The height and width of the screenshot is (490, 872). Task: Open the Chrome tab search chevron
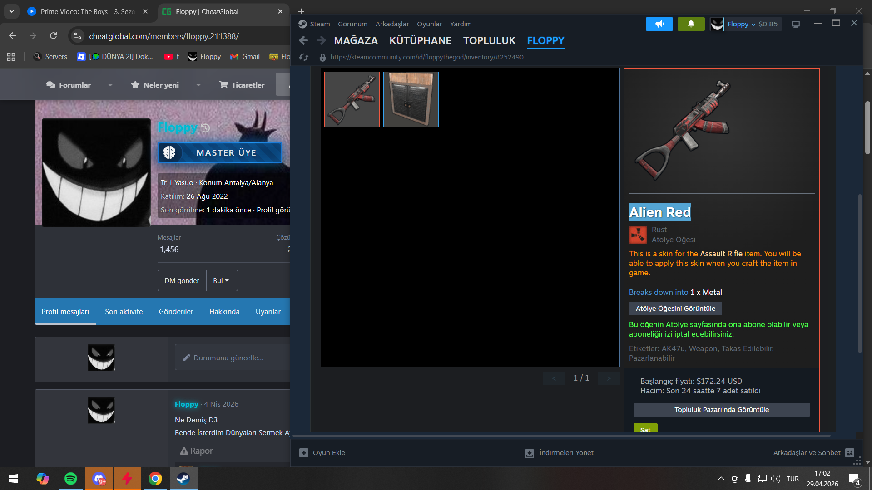coord(12,11)
